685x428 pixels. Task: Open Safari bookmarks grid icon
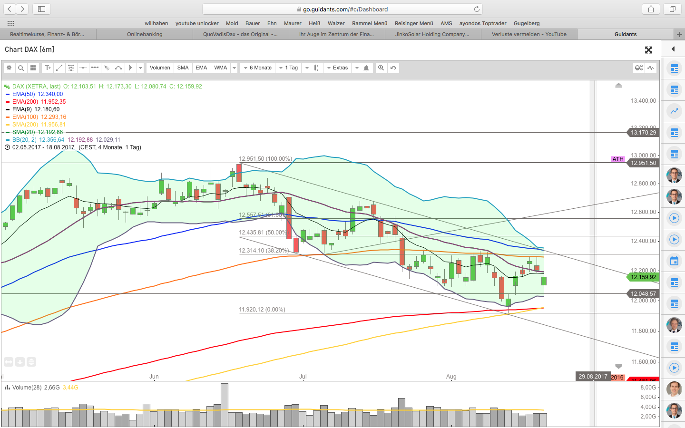coord(11,23)
